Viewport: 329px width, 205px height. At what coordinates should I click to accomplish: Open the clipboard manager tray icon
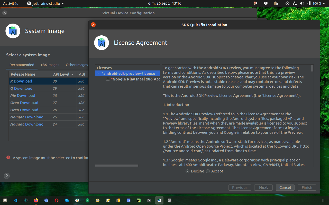(276, 3)
